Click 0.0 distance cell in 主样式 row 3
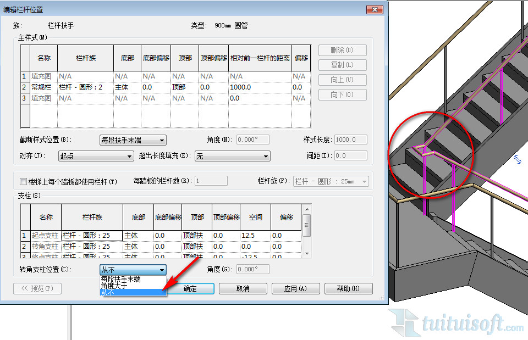 point(260,98)
